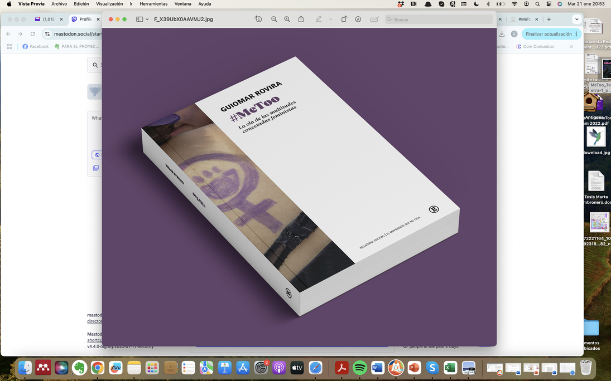Open Adobe Acrobat from the Dock
Screen dimensions: 611x381
tap(341, 368)
